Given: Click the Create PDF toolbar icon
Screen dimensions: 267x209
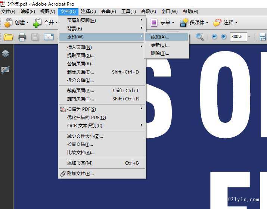Looking at the screenshot, I should point(8,22).
